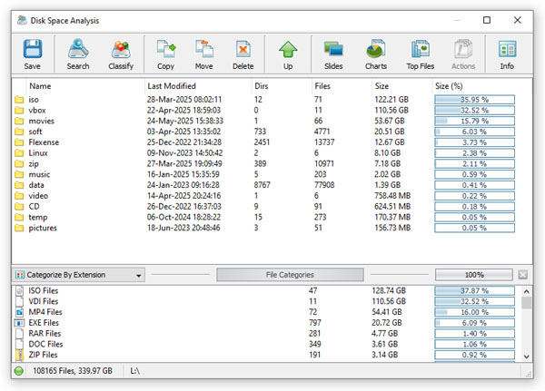Click the MP4 Files category icon

coord(19,312)
